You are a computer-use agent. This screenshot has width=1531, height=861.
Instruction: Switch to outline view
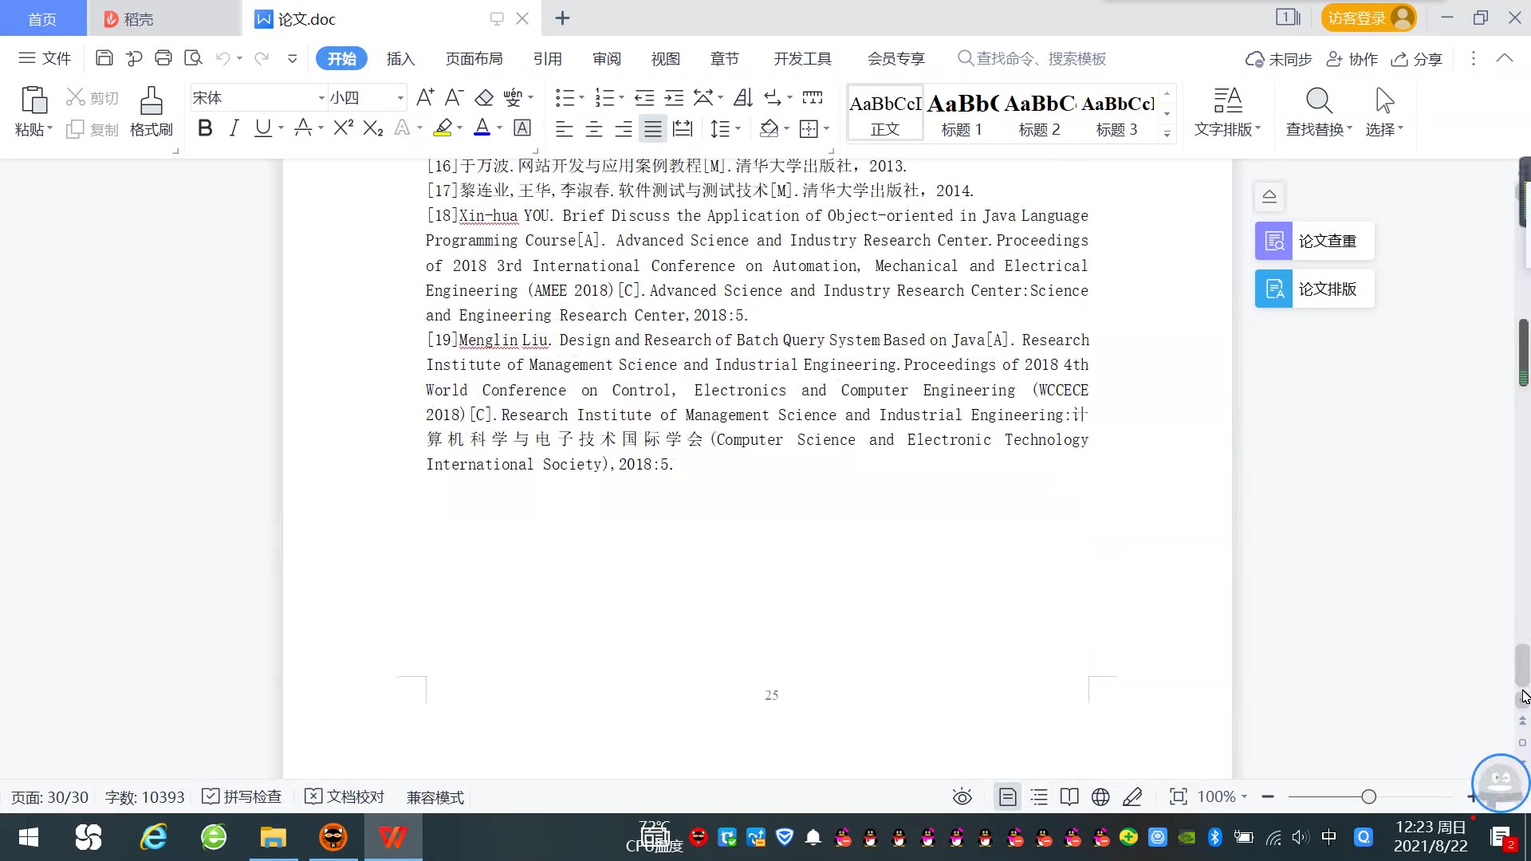(1039, 796)
